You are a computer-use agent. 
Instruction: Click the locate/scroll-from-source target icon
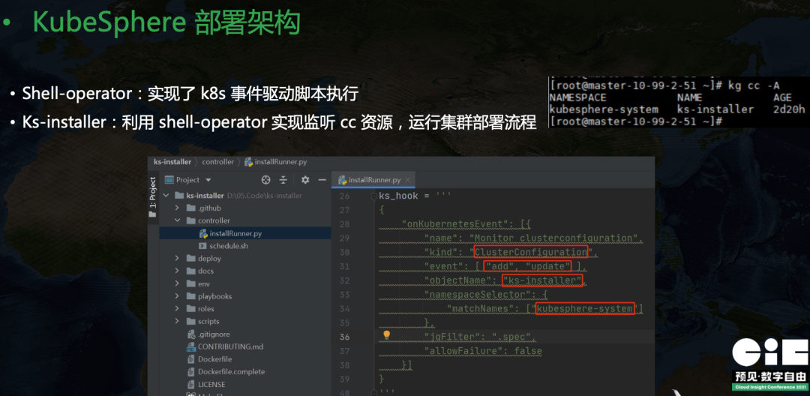coord(266,180)
